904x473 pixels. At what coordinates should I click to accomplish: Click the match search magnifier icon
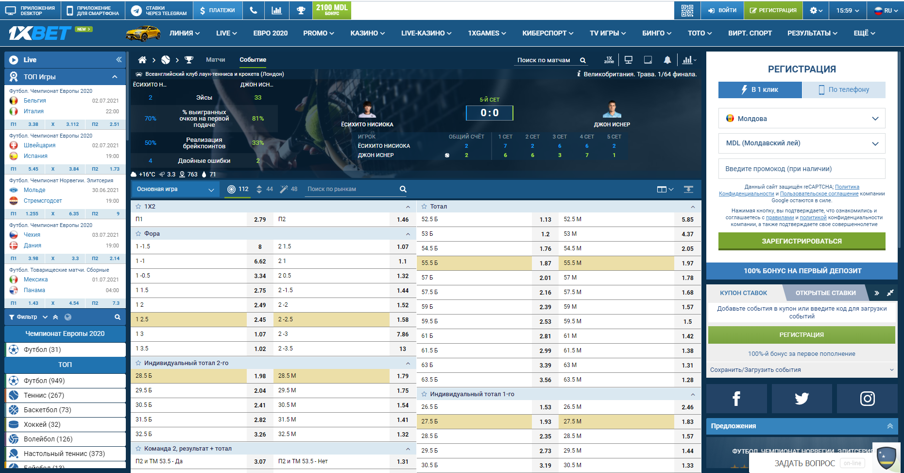pos(583,60)
